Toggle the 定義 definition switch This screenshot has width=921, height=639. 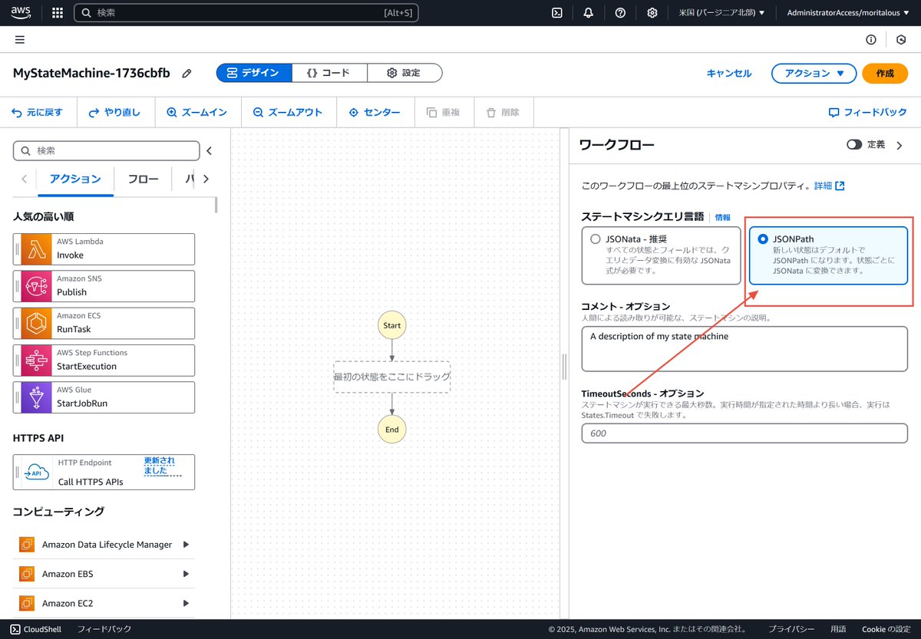[x=854, y=145]
